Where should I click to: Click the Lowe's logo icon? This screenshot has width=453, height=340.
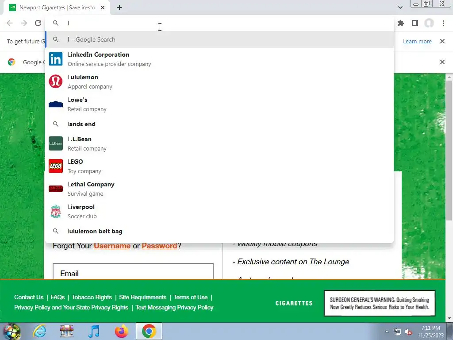pyautogui.click(x=56, y=104)
